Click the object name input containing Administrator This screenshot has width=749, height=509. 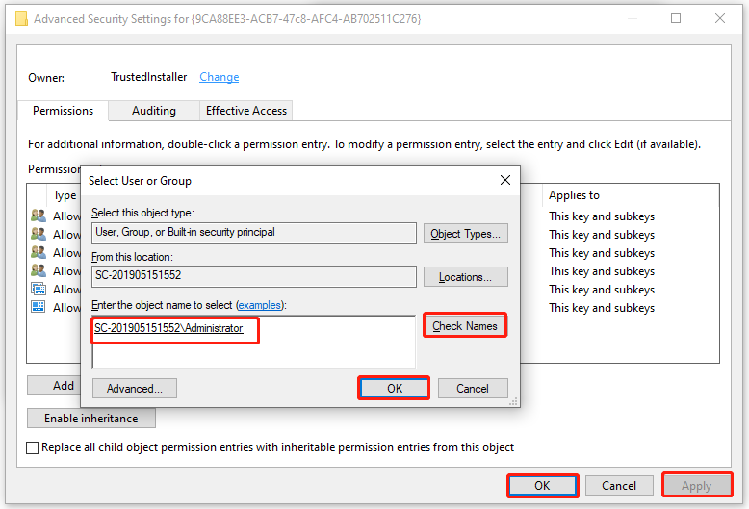(253, 342)
